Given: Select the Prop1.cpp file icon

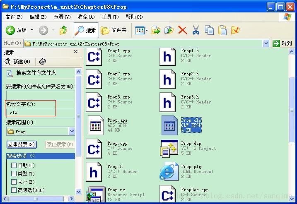Looking at the screenshot, I should point(94,57).
